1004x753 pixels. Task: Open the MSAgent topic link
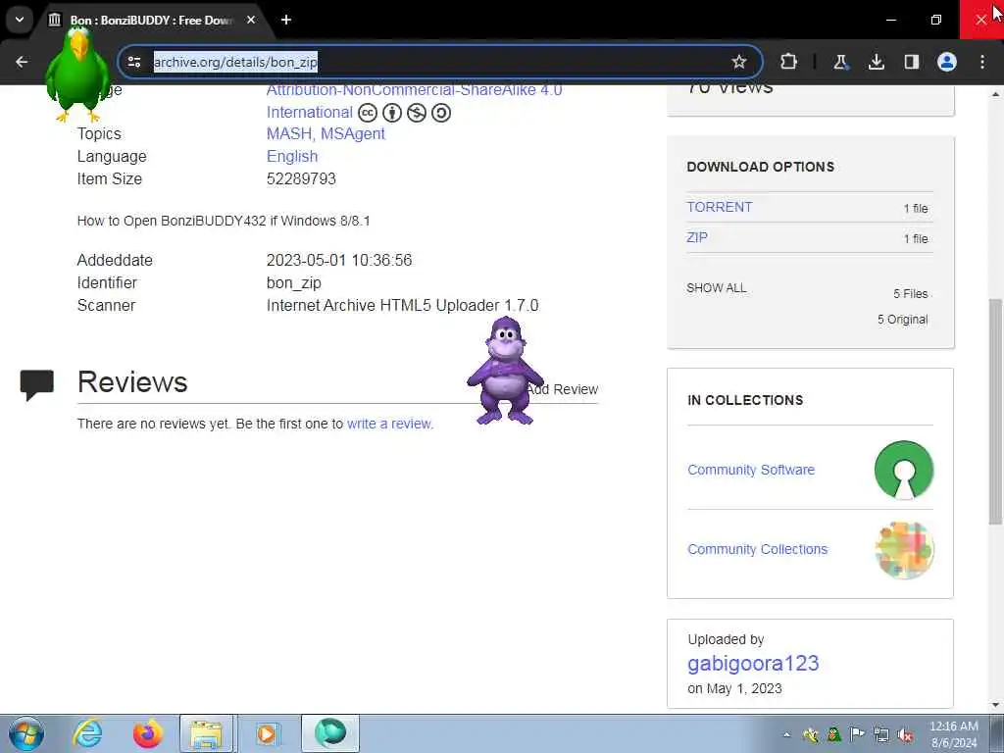coord(353,133)
